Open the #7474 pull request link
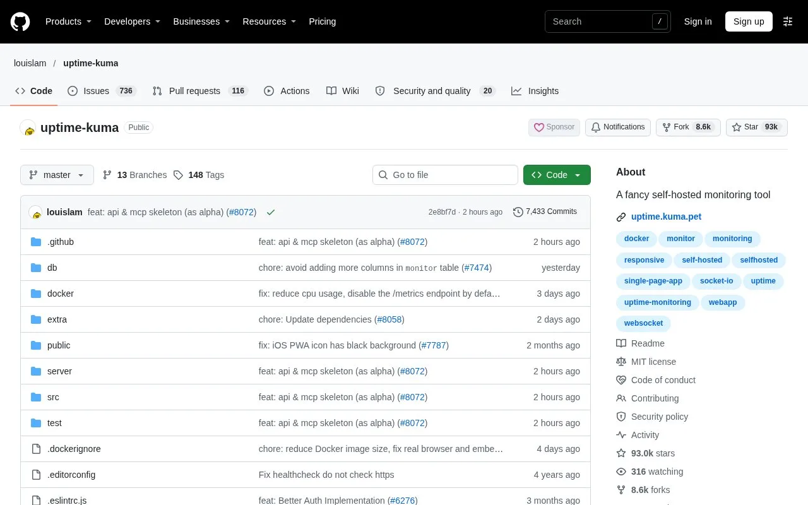The image size is (808, 505). (x=477, y=268)
